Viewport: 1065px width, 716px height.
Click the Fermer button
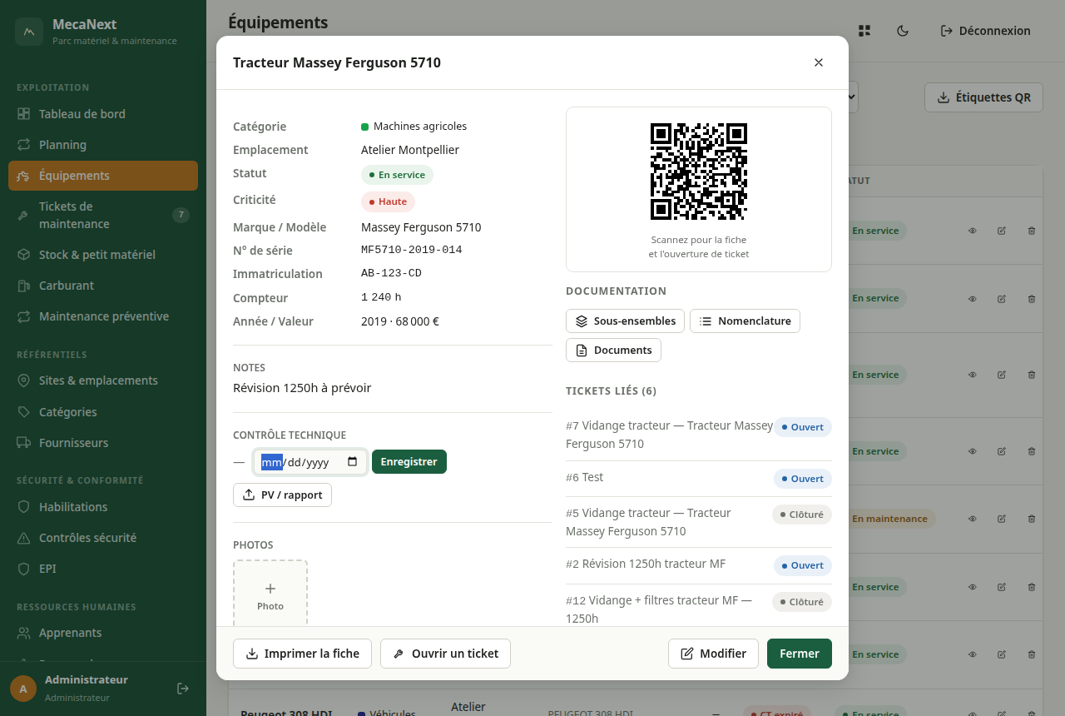click(800, 654)
